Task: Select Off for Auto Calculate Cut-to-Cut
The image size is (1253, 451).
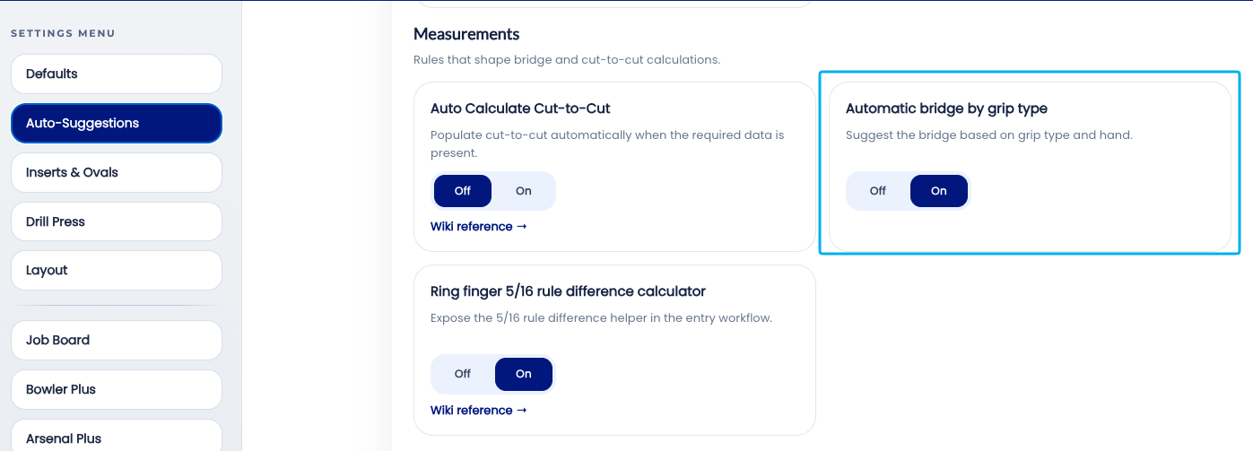Action: click(463, 191)
